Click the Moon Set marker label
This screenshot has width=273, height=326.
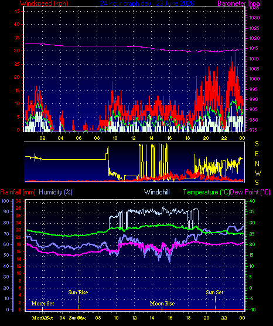[x=43, y=304]
